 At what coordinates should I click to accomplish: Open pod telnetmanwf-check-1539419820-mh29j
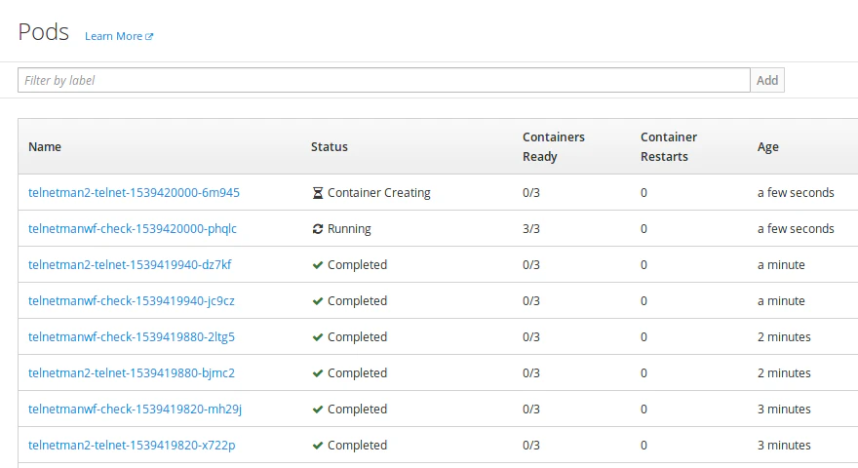[135, 409]
